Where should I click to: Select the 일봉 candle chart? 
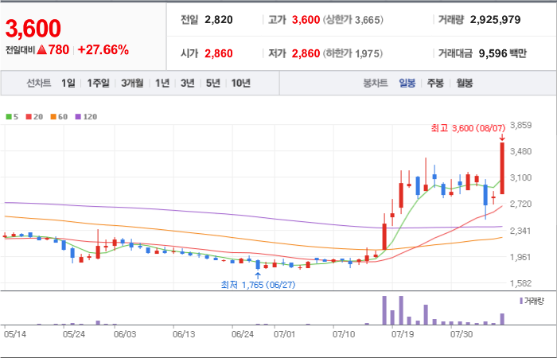point(407,83)
